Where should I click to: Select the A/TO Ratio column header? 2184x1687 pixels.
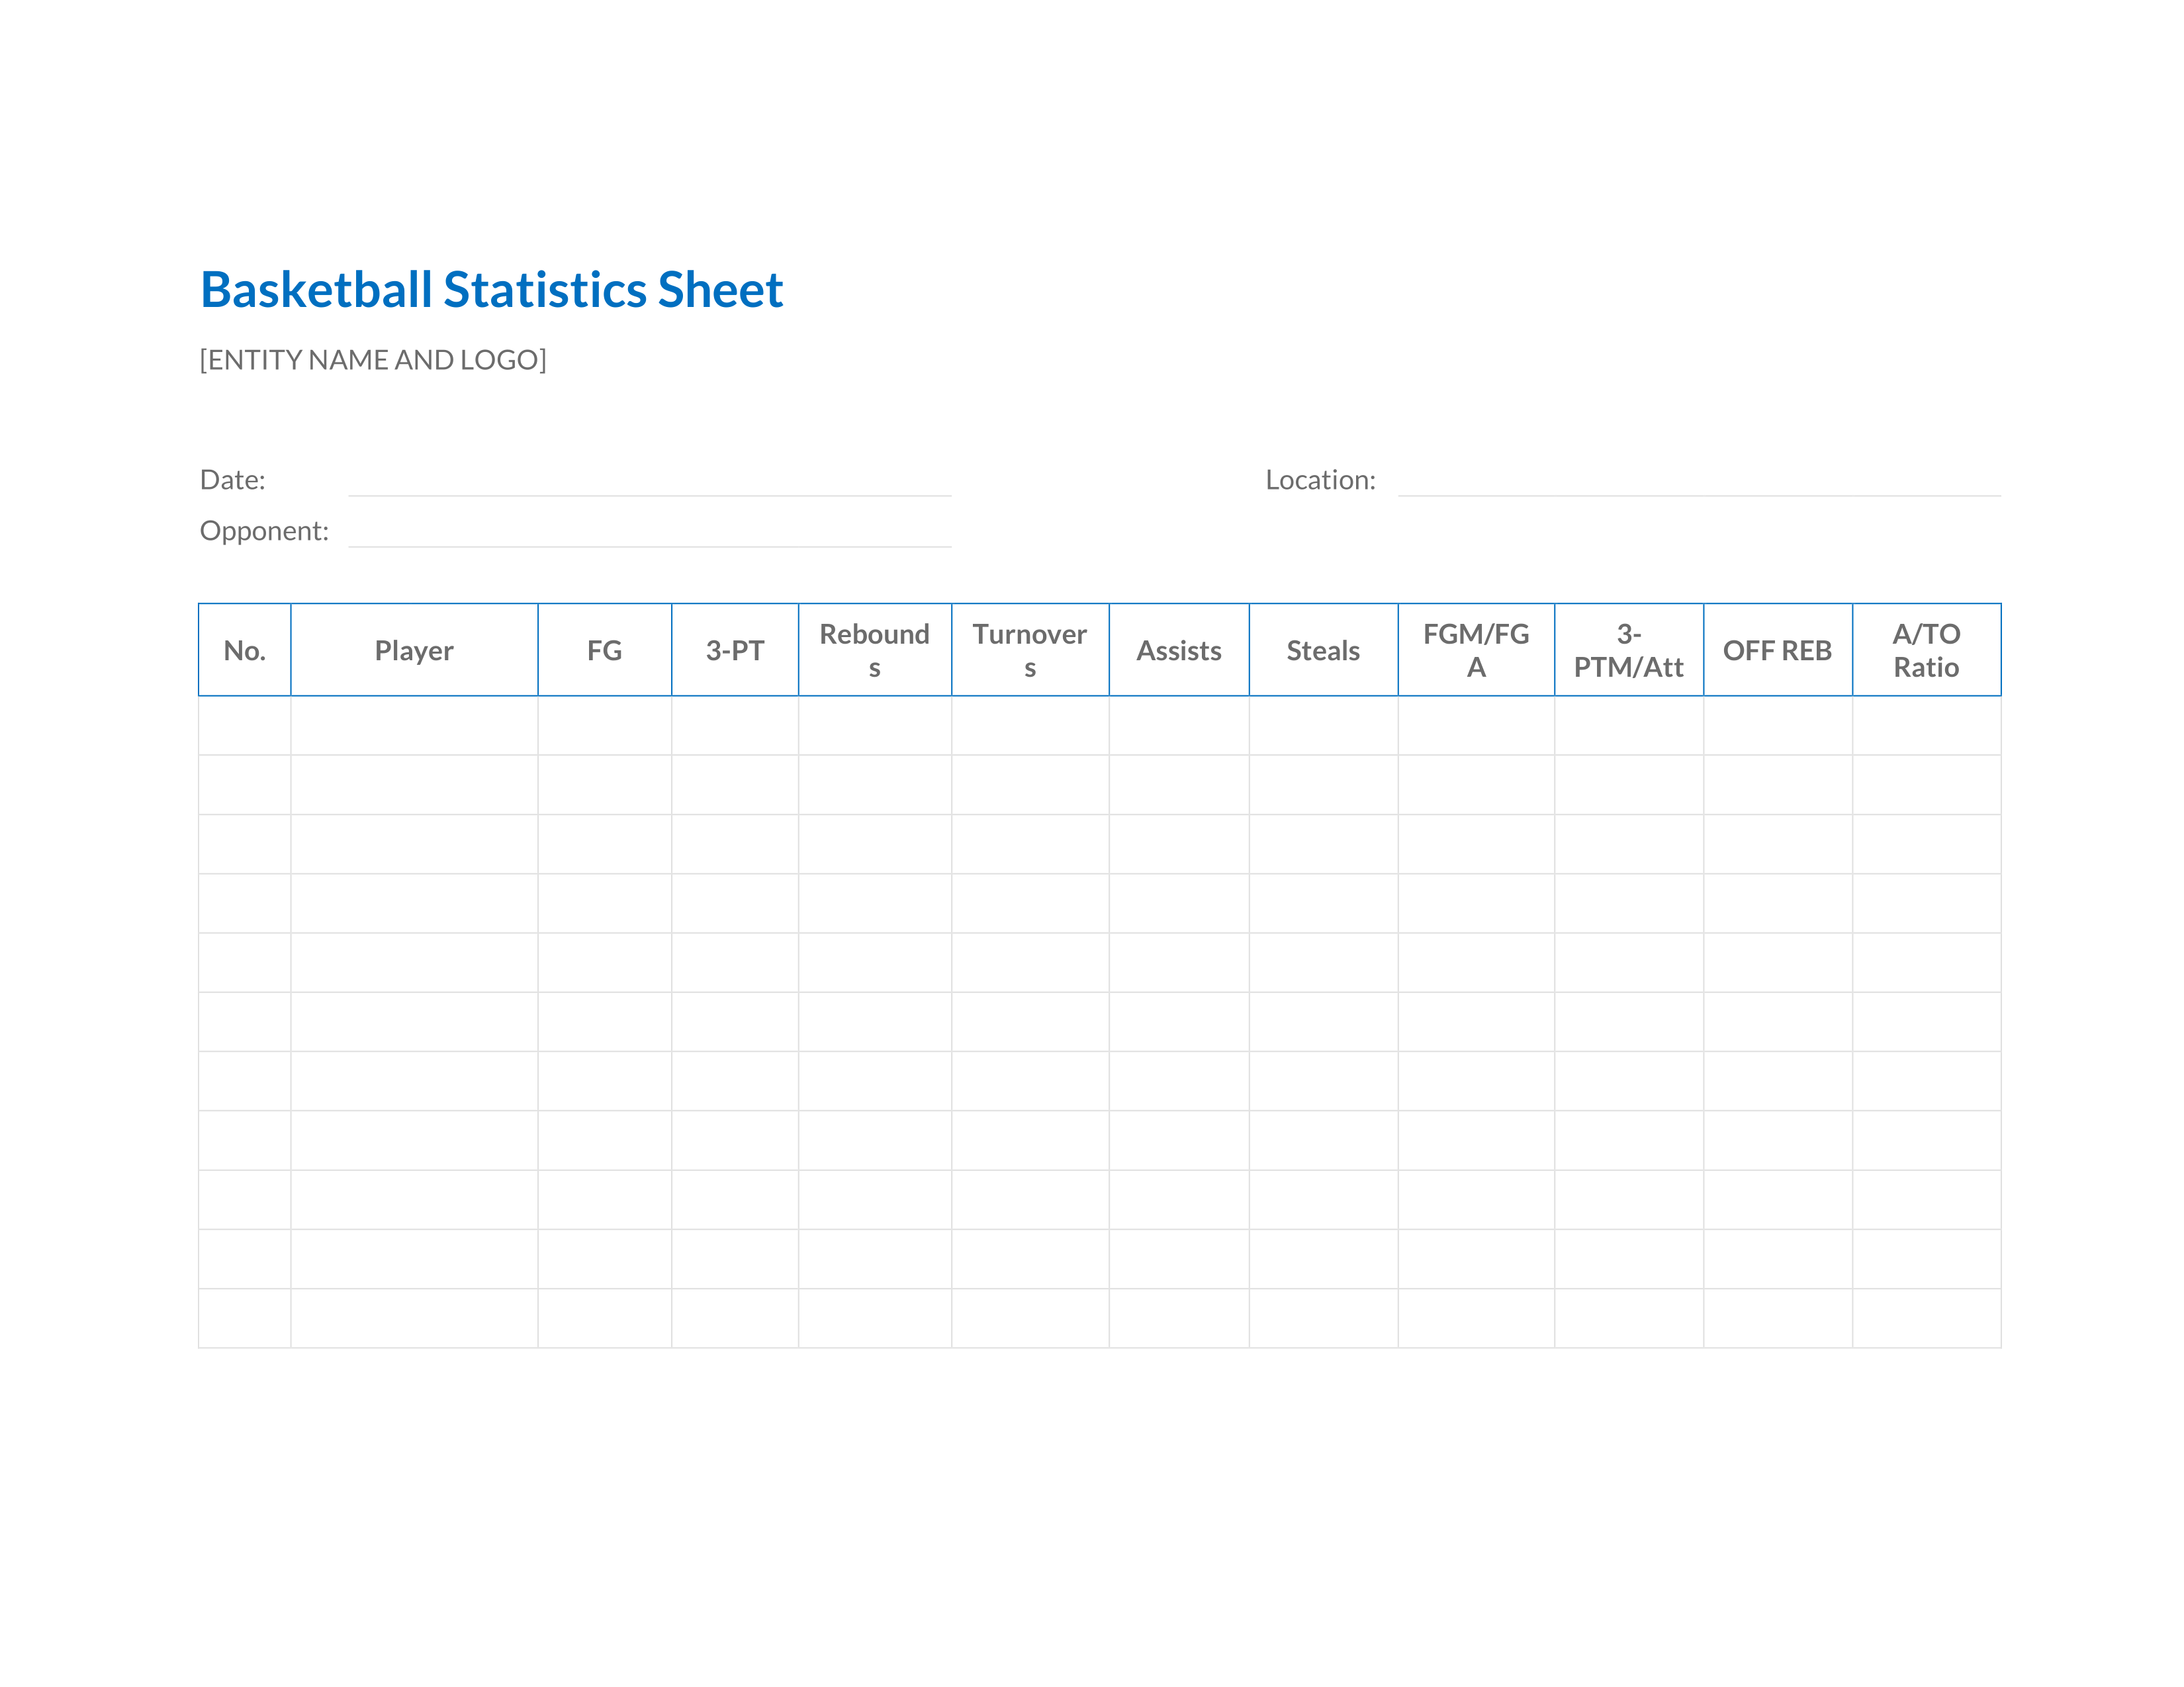[1927, 650]
